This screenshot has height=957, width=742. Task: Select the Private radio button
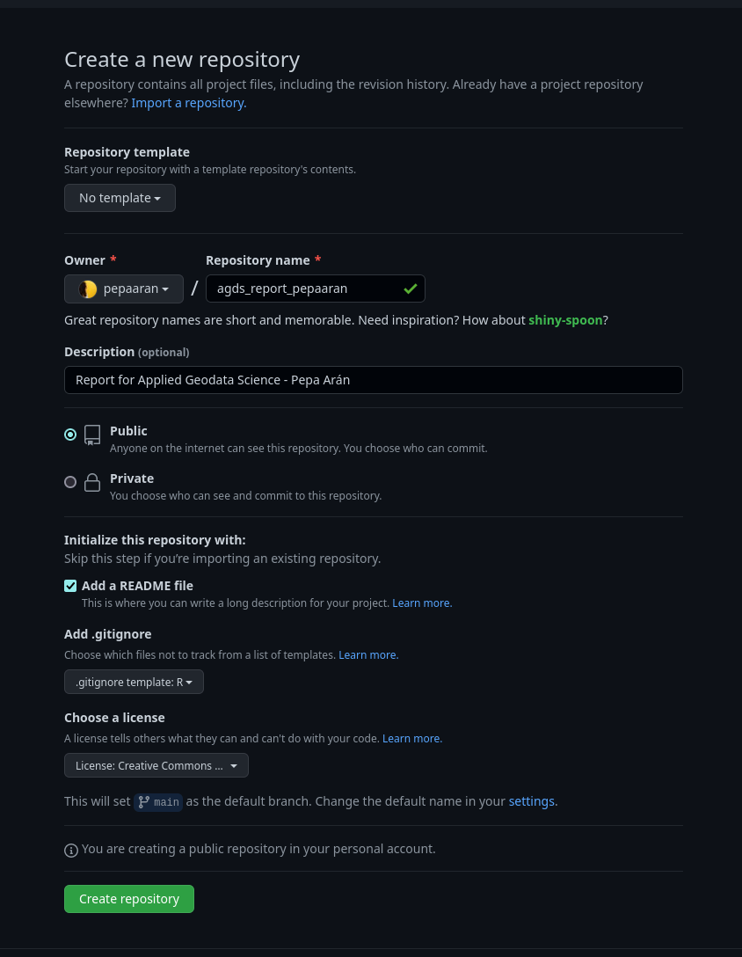[70, 482]
